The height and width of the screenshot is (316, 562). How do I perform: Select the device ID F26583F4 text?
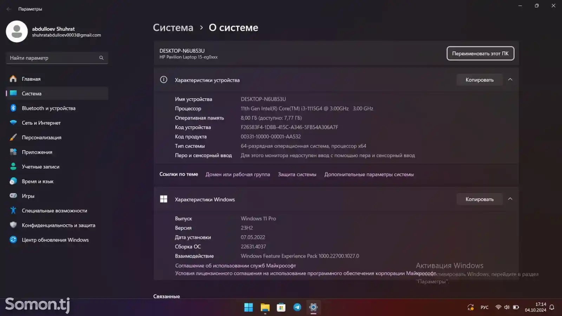289,127
